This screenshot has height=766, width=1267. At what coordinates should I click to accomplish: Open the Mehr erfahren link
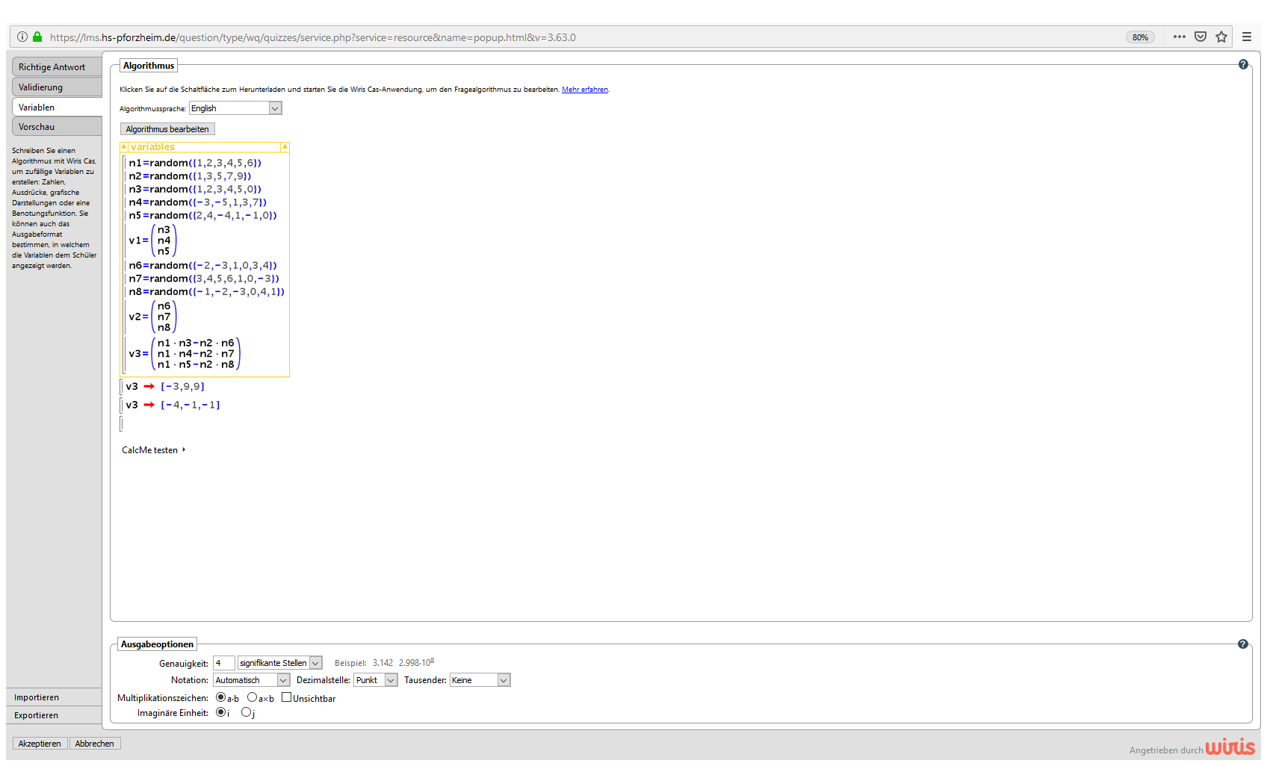584,90
